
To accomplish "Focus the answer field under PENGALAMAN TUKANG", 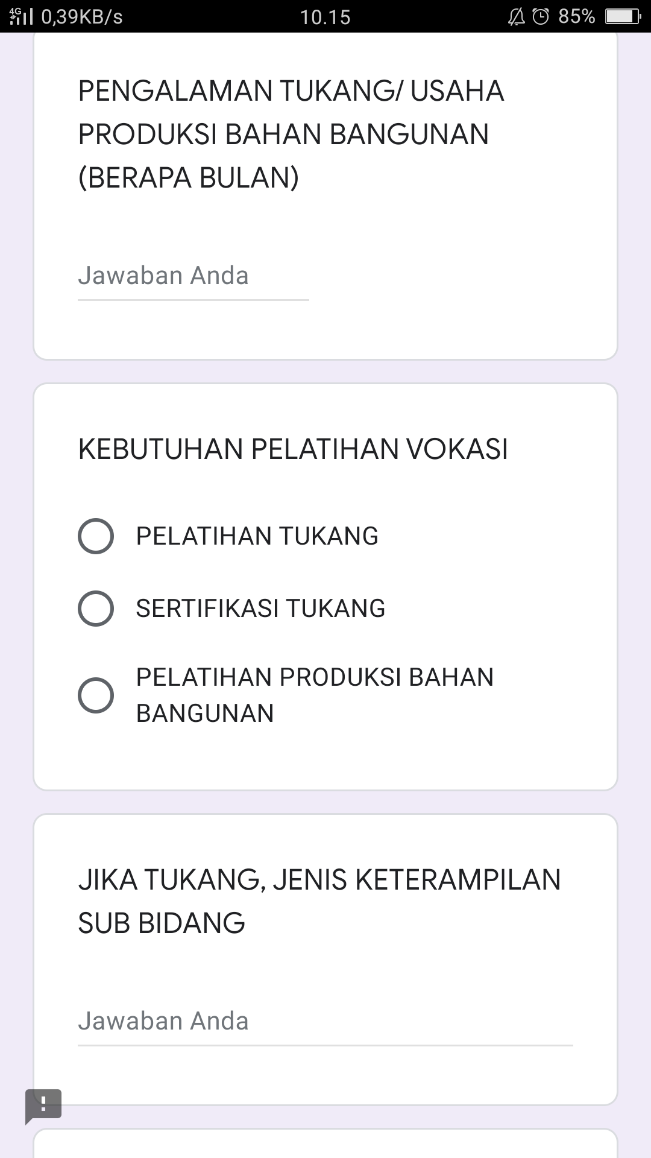I will point(193,276).
